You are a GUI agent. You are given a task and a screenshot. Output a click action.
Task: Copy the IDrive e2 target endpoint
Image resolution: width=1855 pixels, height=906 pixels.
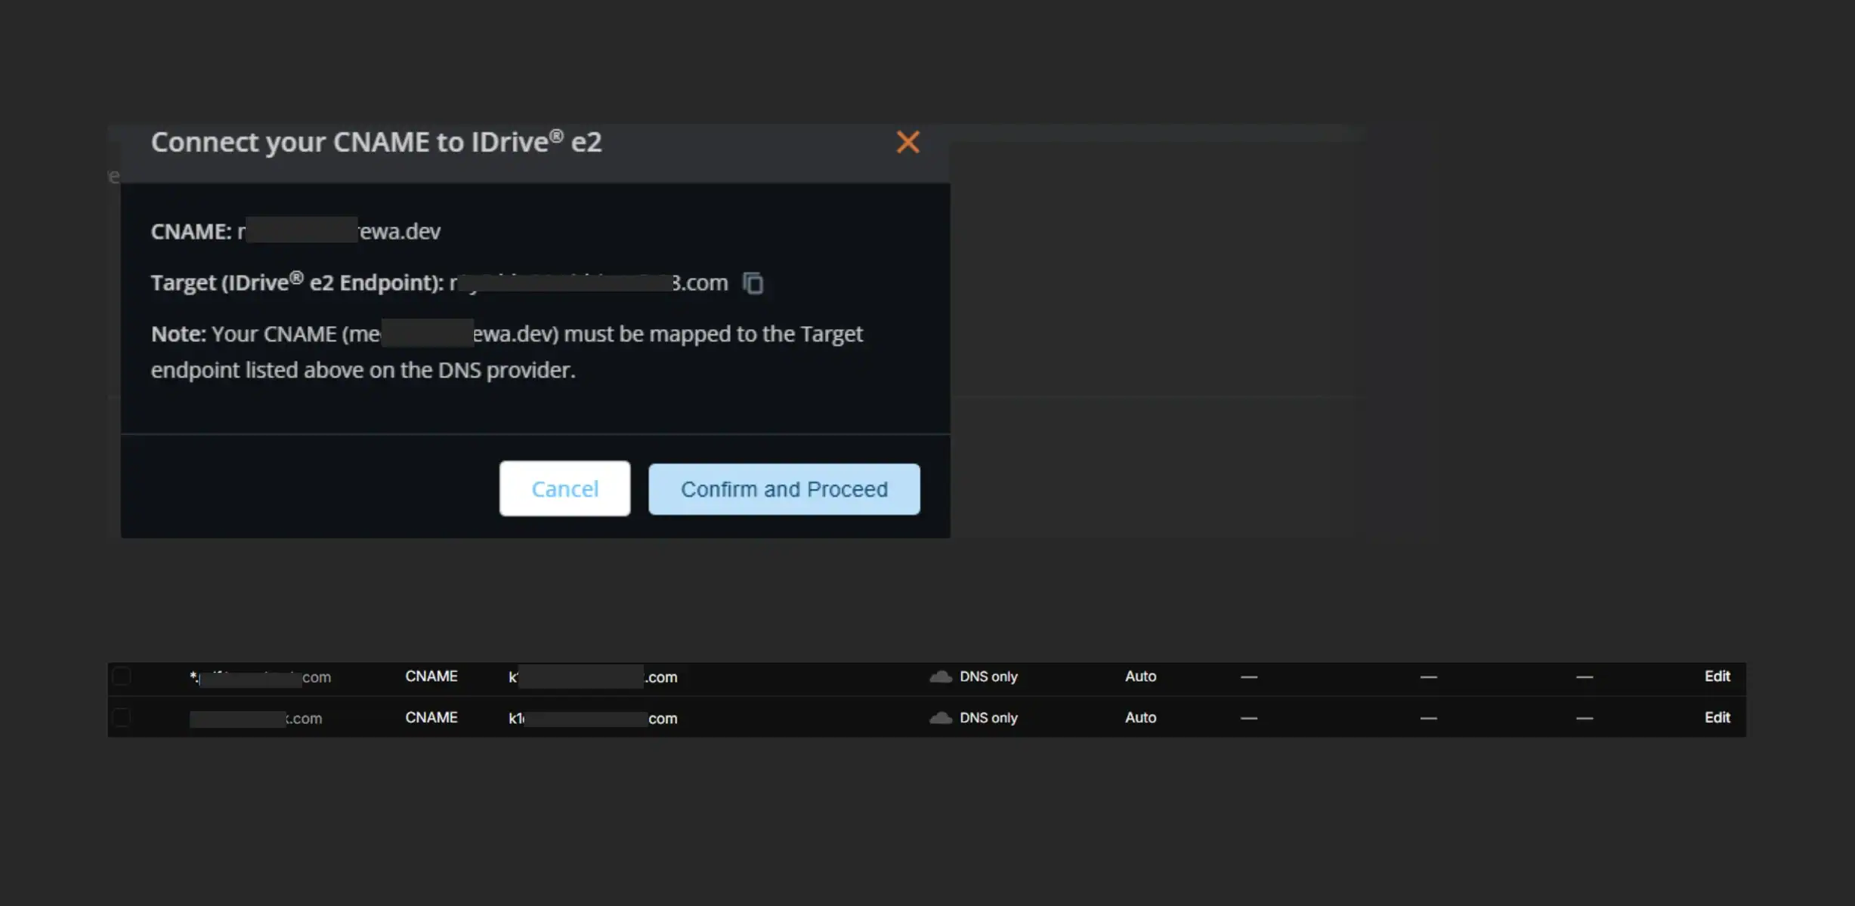pos(753,283)
